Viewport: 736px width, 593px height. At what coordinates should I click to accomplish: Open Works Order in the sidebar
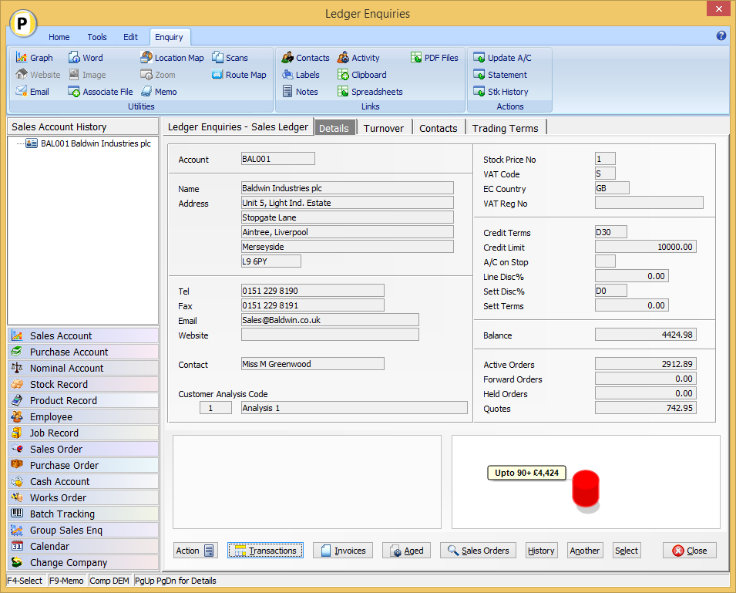[x=83, y=497]
